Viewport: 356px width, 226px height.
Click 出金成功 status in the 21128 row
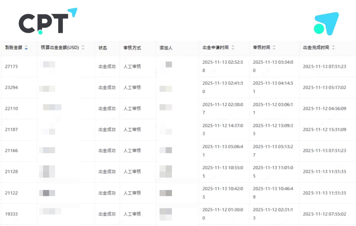point(107,172)
